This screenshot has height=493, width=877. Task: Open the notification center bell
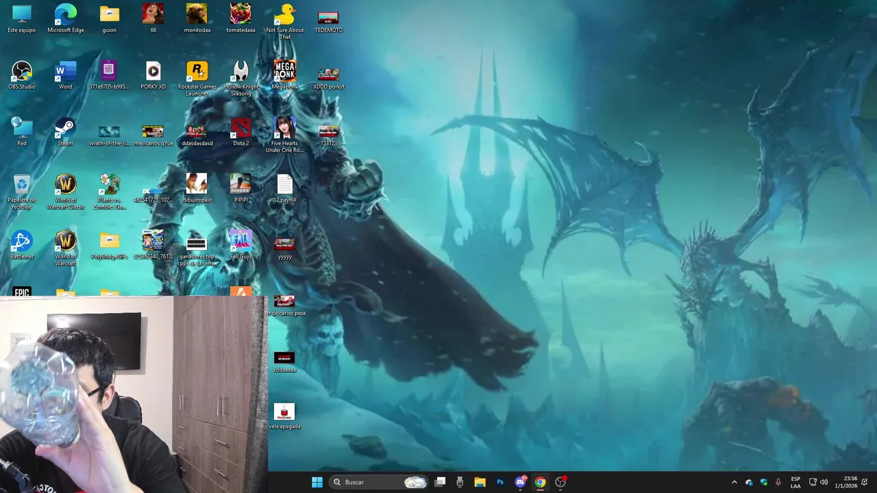tap(865, 482)
